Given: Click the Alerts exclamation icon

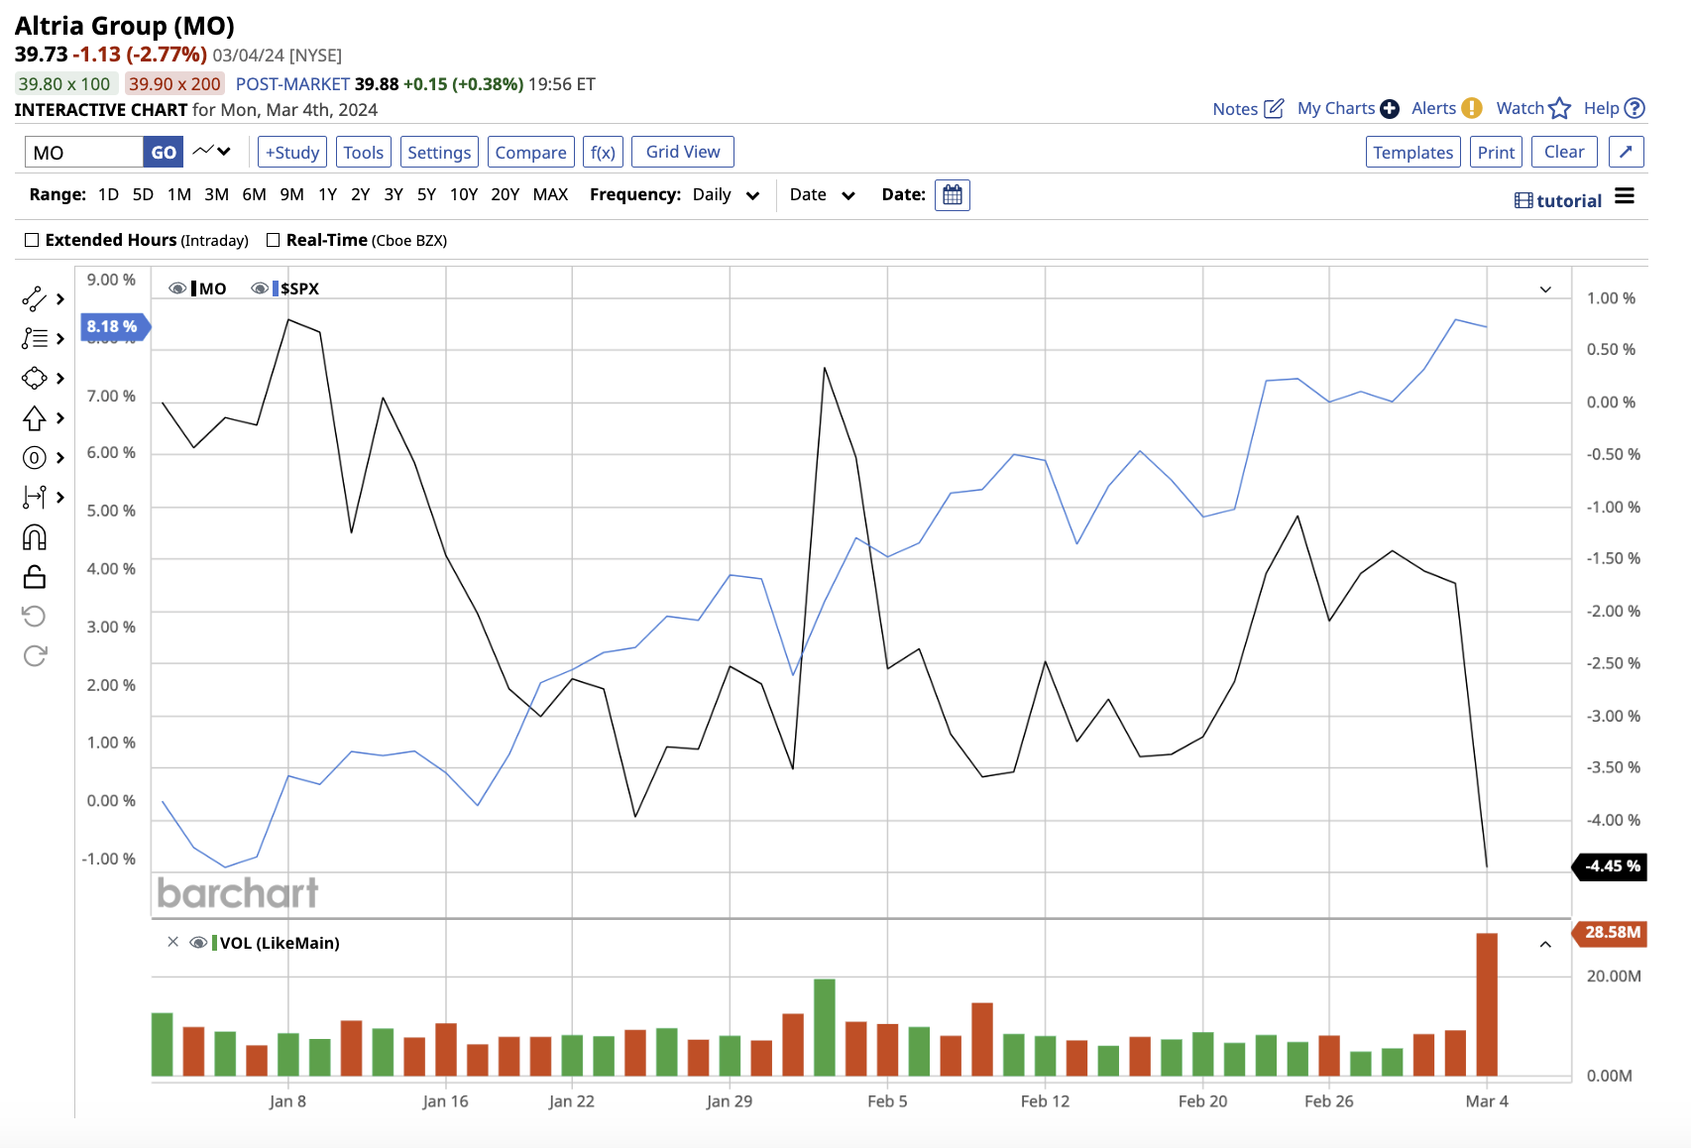Looking at the screenshot, I should tap(1472, 108).
